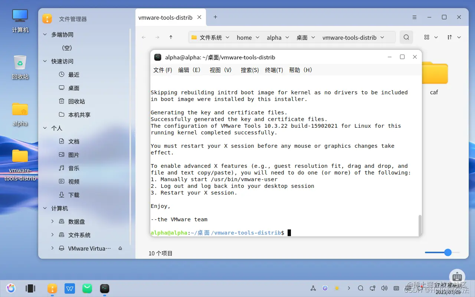Go up to parent folder
Image resolution: width=475 pixels, height=297 pixels.
(171, 37)
